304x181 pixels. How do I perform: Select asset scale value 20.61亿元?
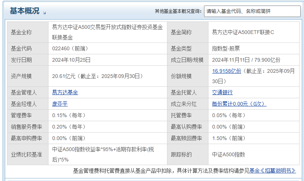[x=64, y=76]
